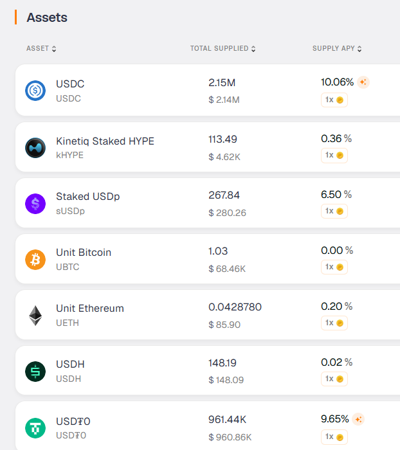Select the USDH asset row
This screenshot has width=400, height=450.
point(208,370)
